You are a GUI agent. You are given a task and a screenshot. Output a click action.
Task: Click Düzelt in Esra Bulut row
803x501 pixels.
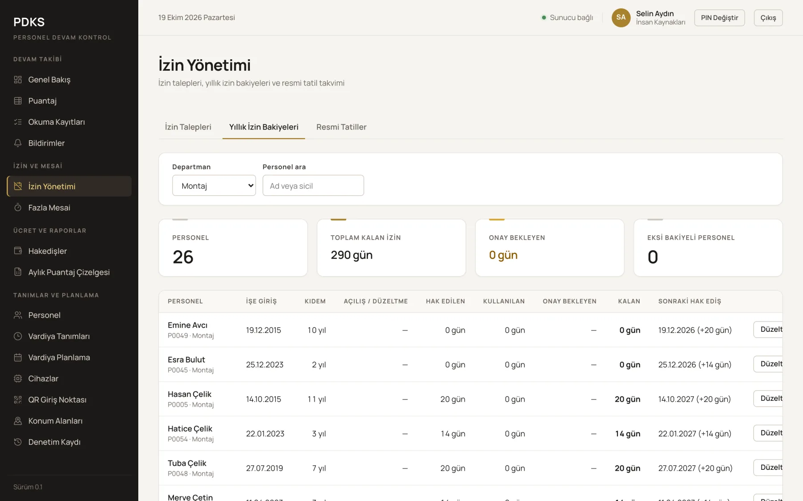coord(768,364)
